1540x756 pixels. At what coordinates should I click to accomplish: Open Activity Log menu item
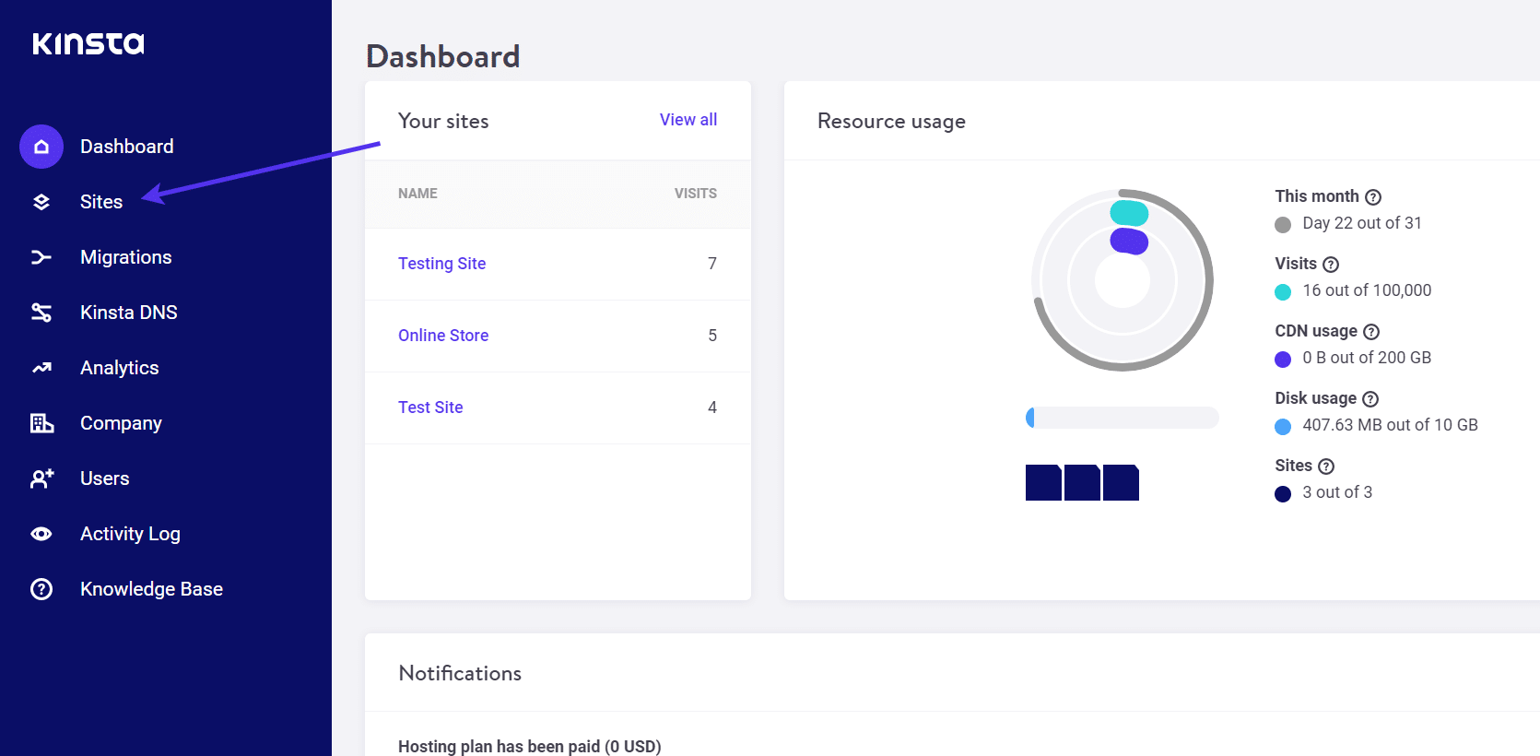coord(130,534)
